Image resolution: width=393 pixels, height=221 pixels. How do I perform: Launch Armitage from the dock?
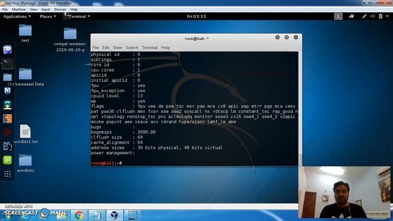(x=7, y=104)
